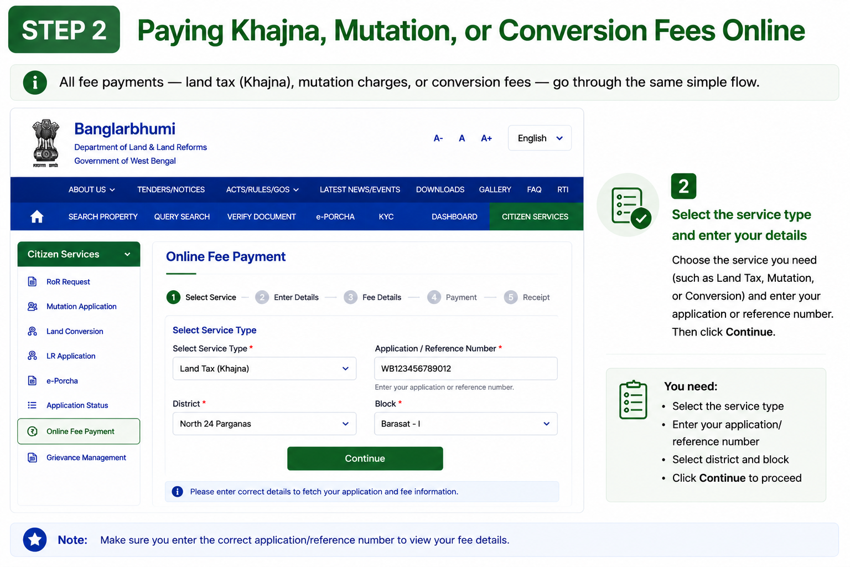Click step 2 Enter Details indicator
This screenshot has height=567, width=850.
(x=287, y=297)
